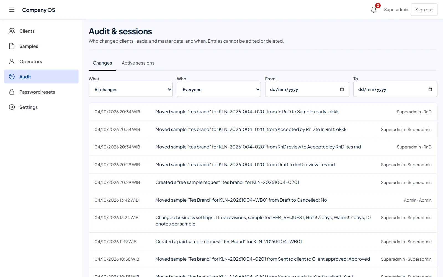Screen dimensions: 443x277
Task: Click the From date input field
Action: coord(307,89)
